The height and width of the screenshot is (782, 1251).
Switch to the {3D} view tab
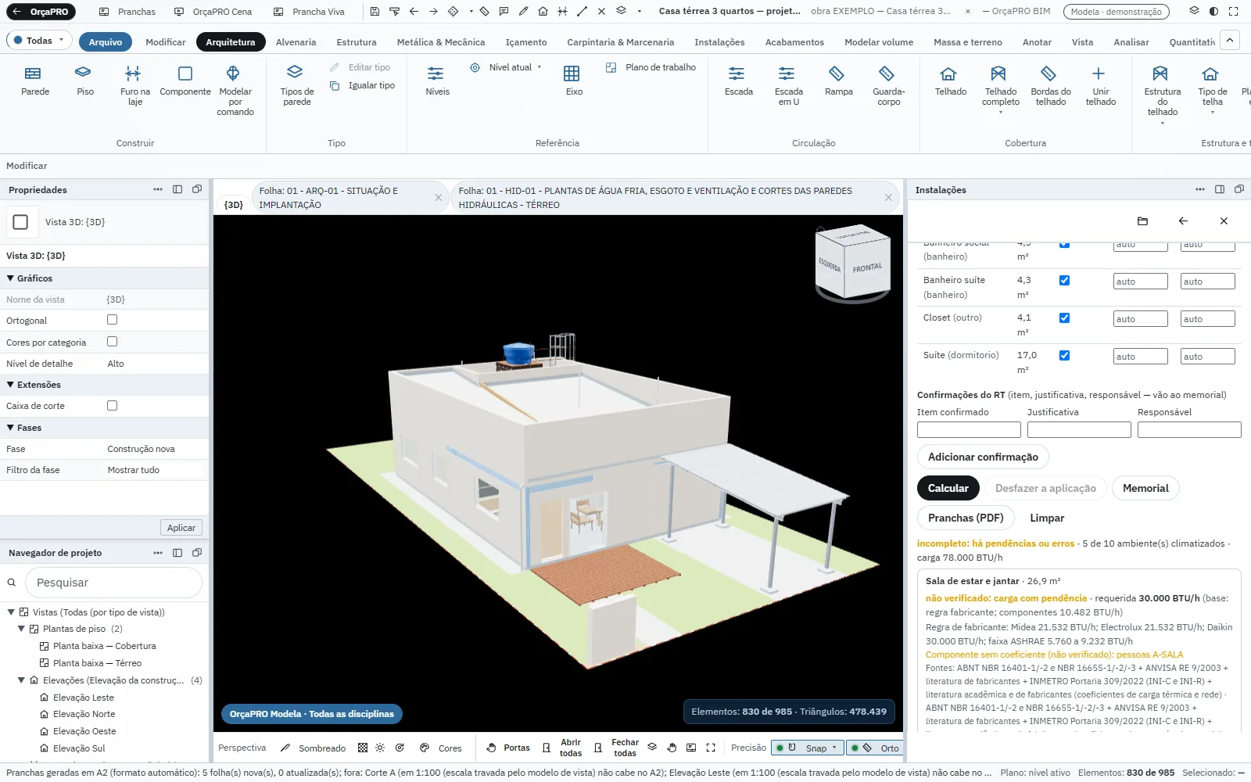[233, 204]
